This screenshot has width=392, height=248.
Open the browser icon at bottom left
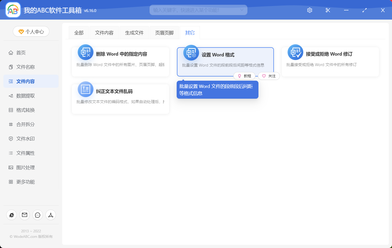pyautogui.click(x=11, y=215)
